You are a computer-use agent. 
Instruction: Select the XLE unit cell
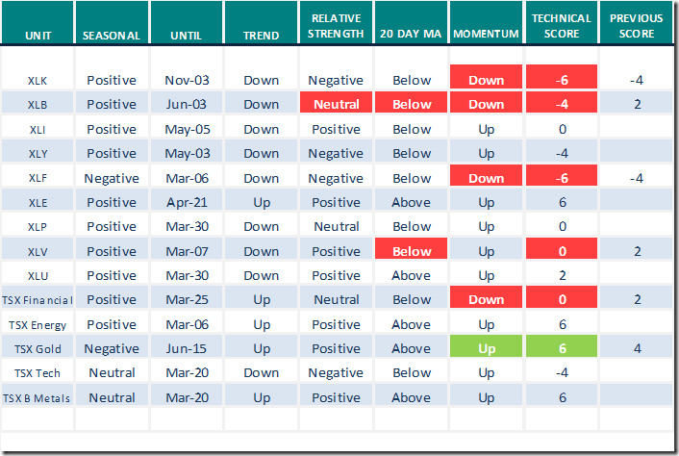[x=38, y=202]
